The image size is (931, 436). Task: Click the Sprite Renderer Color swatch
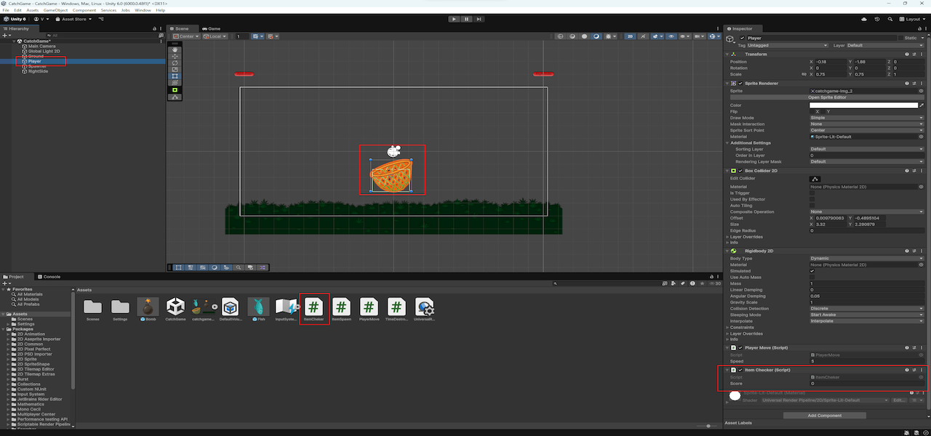click(863, 105)
